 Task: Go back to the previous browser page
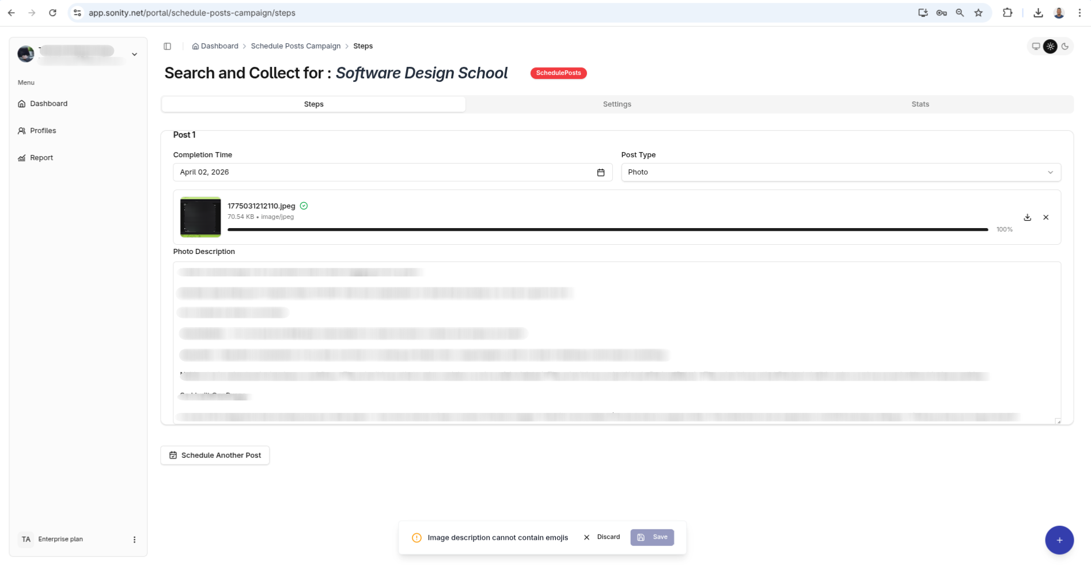12,13
